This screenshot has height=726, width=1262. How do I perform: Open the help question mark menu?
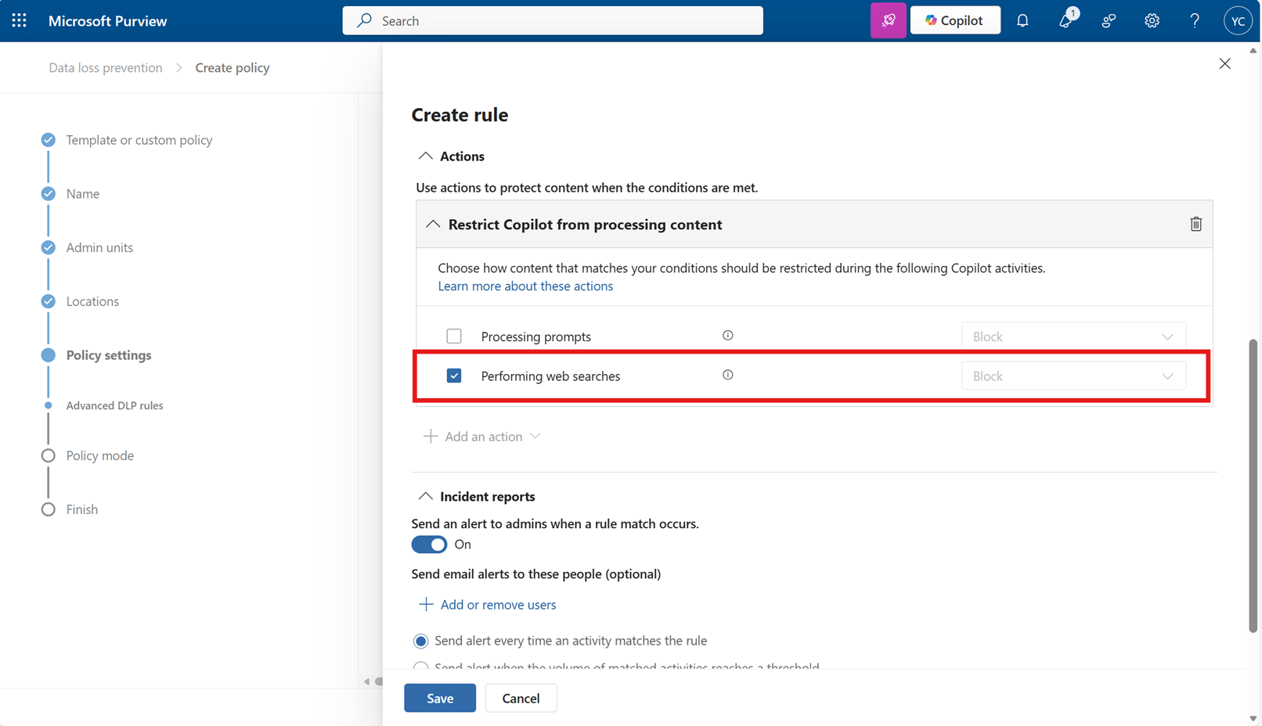click(1194, 20)
